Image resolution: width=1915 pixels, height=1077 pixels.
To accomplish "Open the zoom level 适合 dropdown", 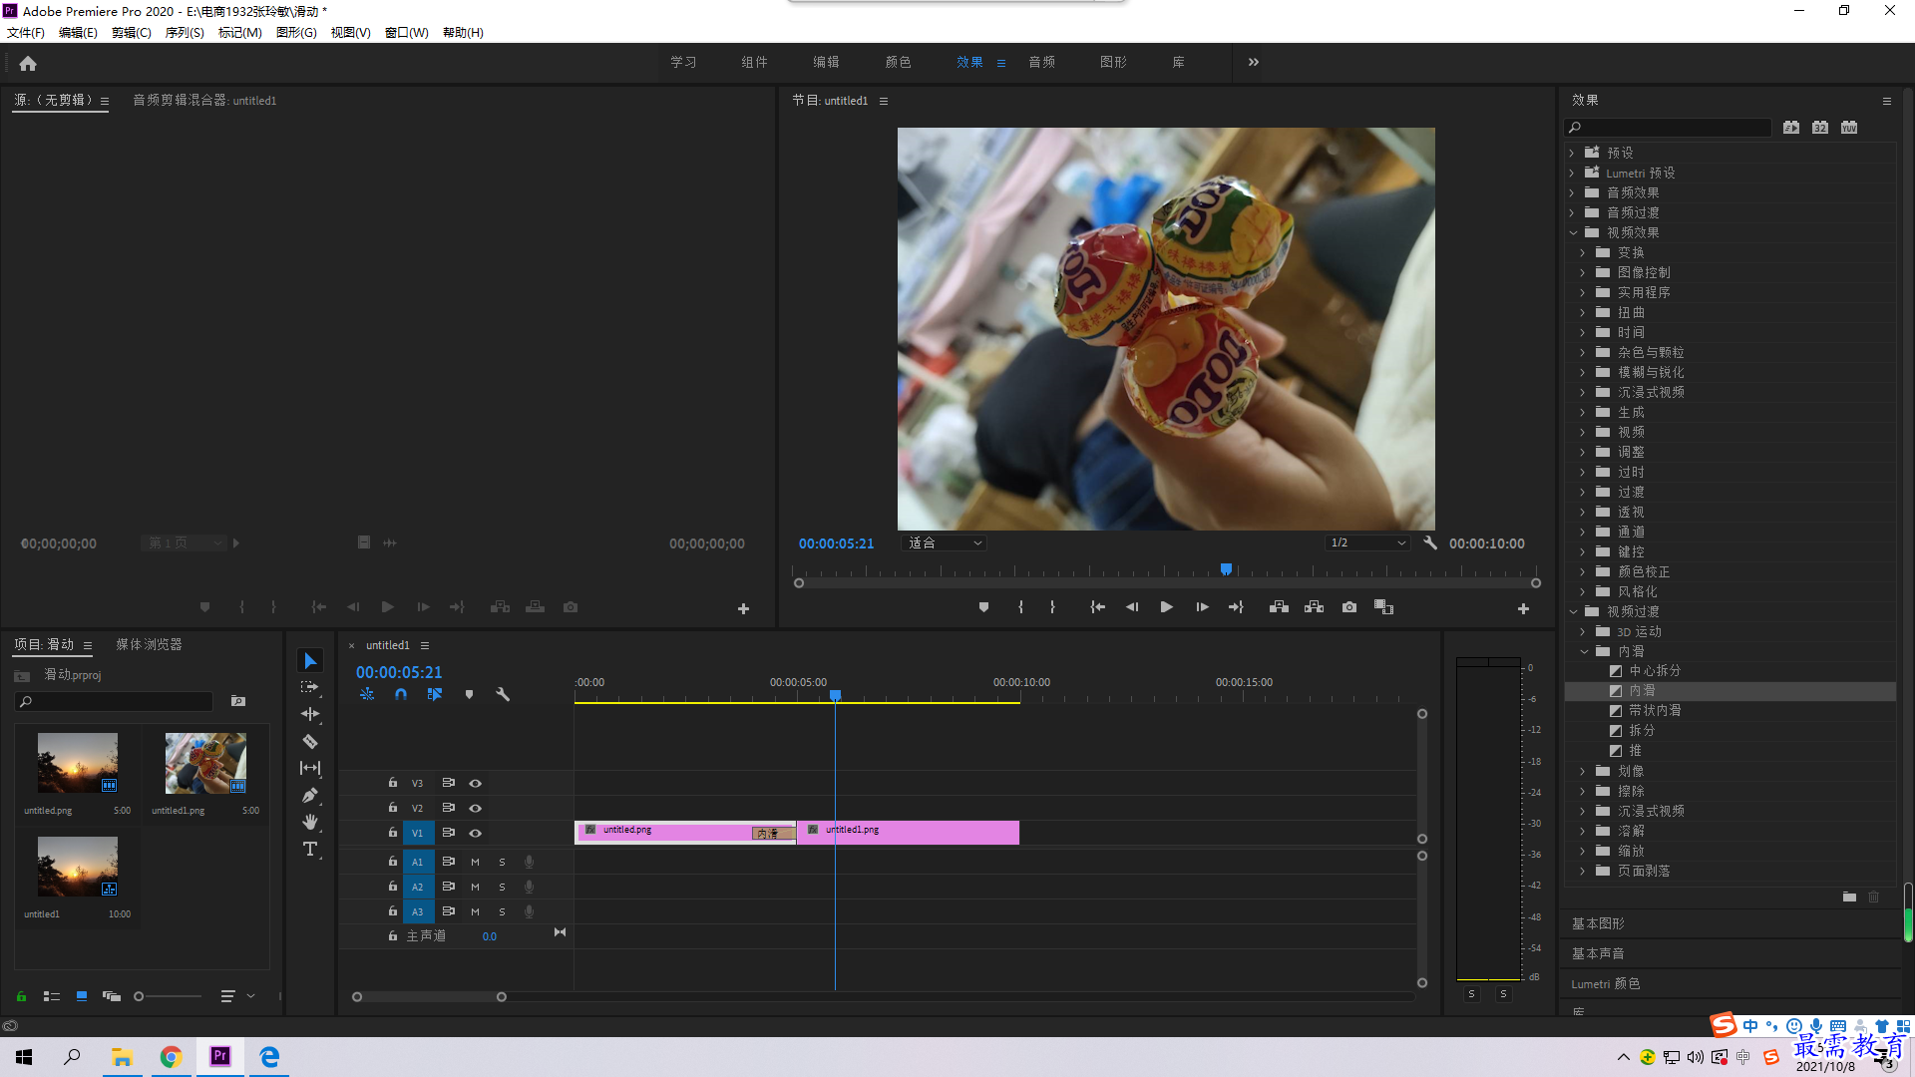I will (944, 543).
